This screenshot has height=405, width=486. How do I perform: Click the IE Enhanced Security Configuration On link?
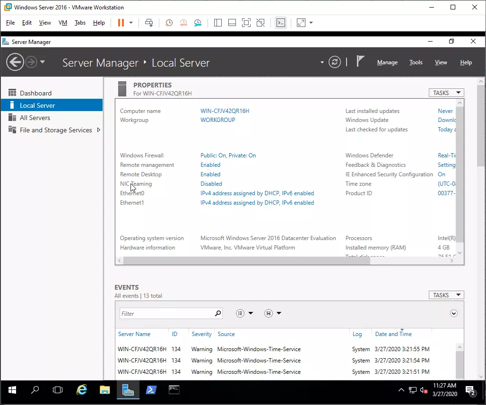442,174
